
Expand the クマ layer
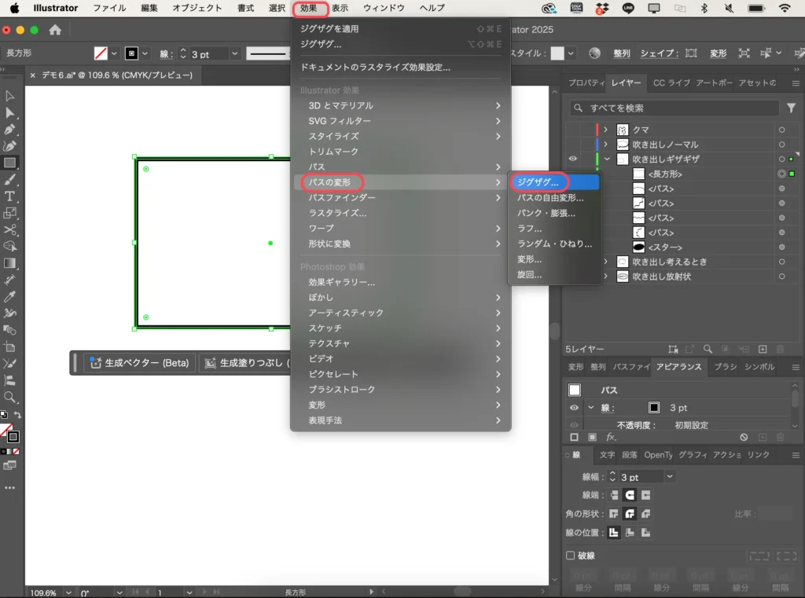click(605, 130)
